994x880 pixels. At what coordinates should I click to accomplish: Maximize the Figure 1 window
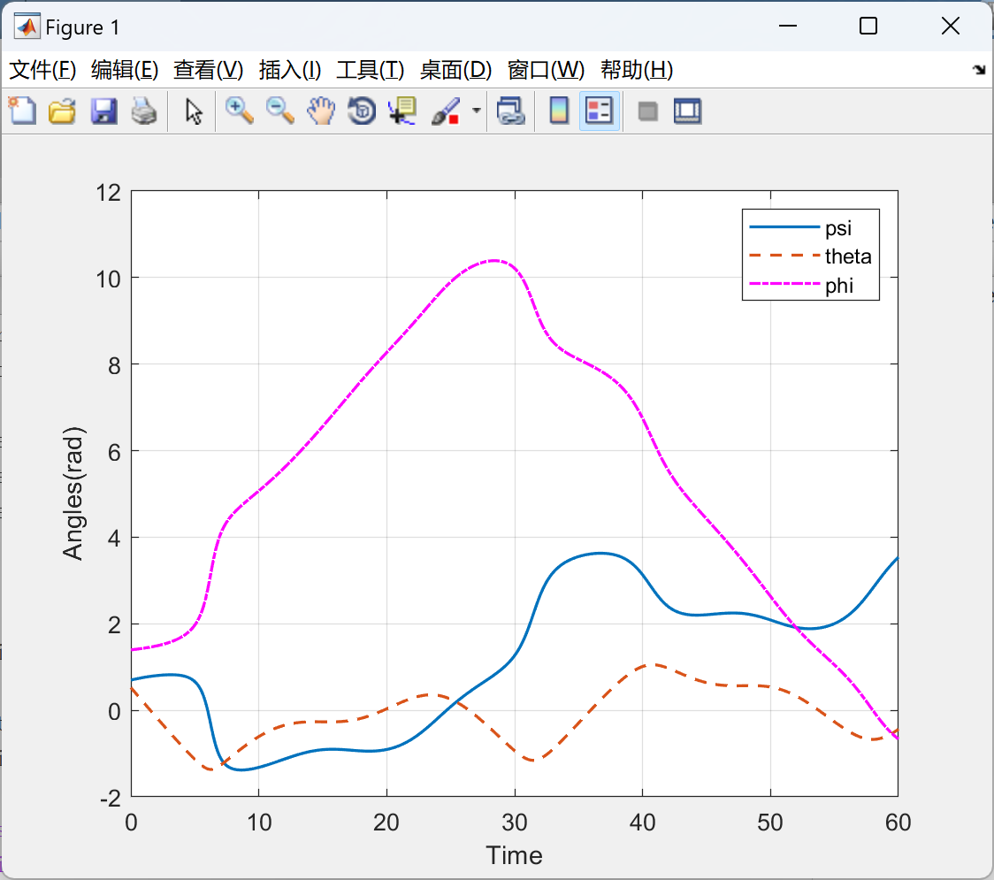click(868, 26)
